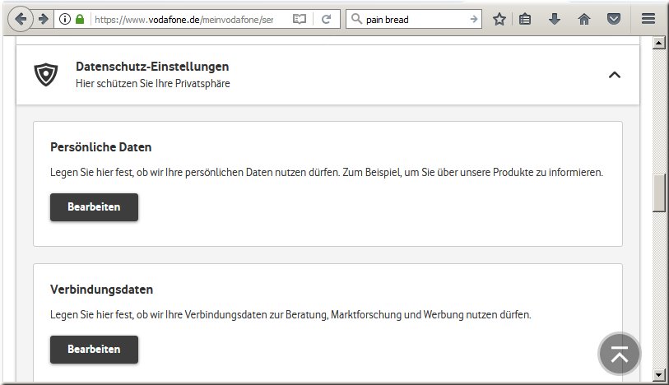Click Bearbeiten under Verbindungsdaten
Viewport: 669px width, 385px height.
click(94, 350)
